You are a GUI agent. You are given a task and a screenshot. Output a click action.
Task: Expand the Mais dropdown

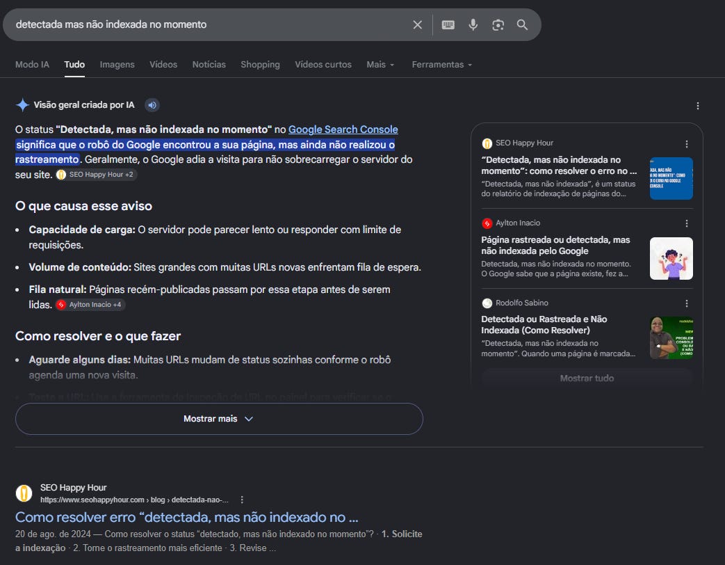(x=380, y=65)
